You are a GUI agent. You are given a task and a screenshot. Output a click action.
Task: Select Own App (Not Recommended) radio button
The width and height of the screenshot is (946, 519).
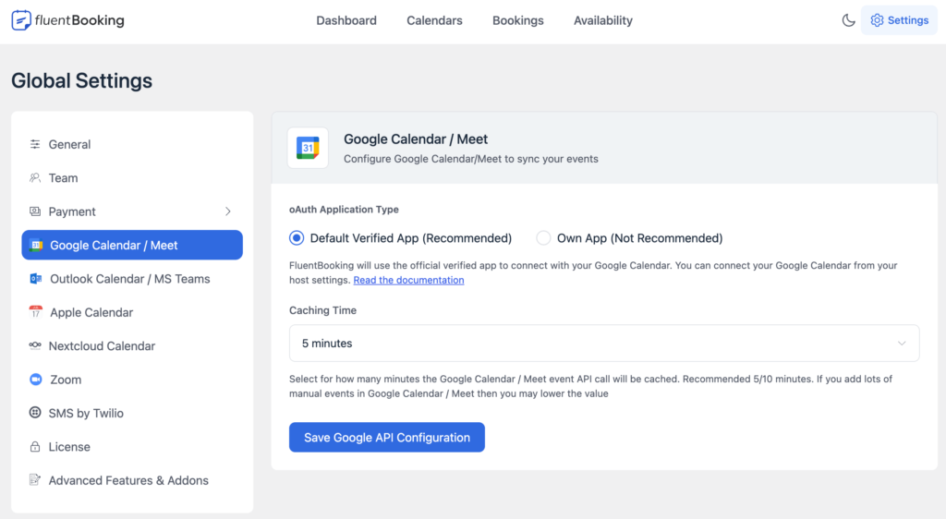pyautogui.click(x=543, y=238)
